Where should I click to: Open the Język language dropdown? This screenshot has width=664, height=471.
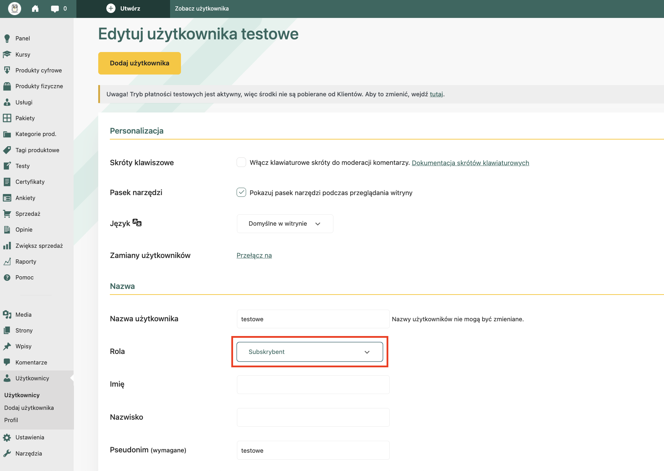click(x=285, y=224)
